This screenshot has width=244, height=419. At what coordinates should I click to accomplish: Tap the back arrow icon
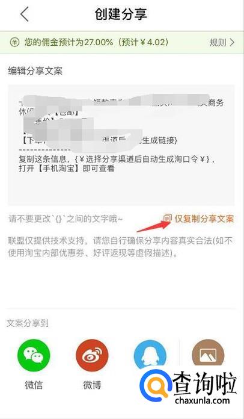point(25,14)
